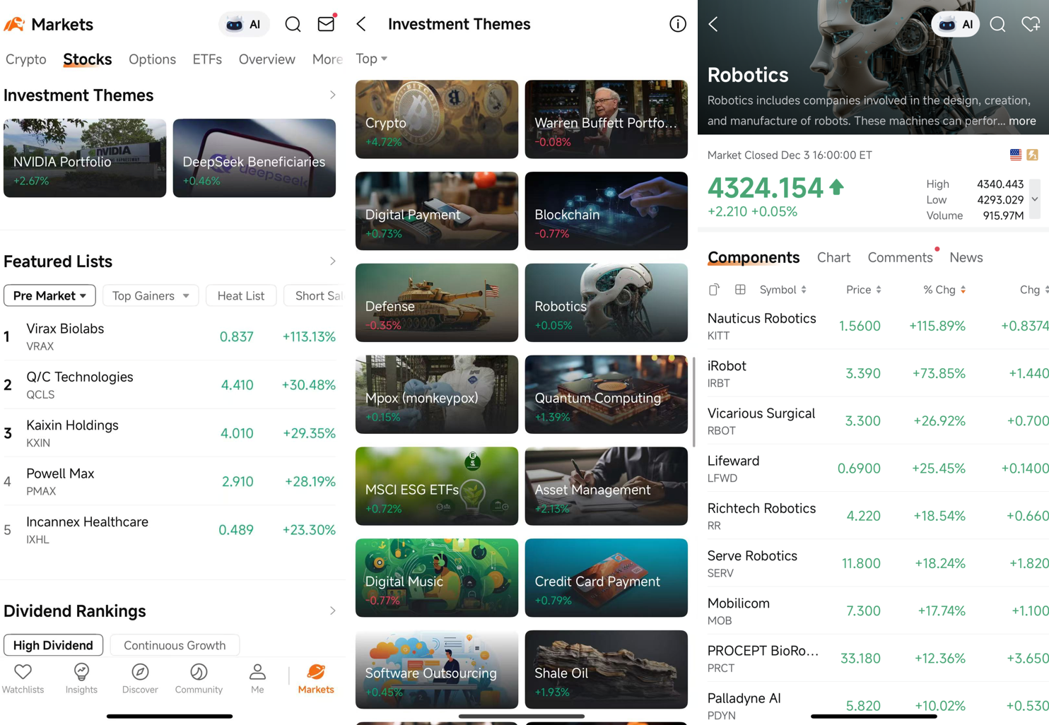Go back from the Robotics screen
The image size is (1049, 725).
click(713, 24)
